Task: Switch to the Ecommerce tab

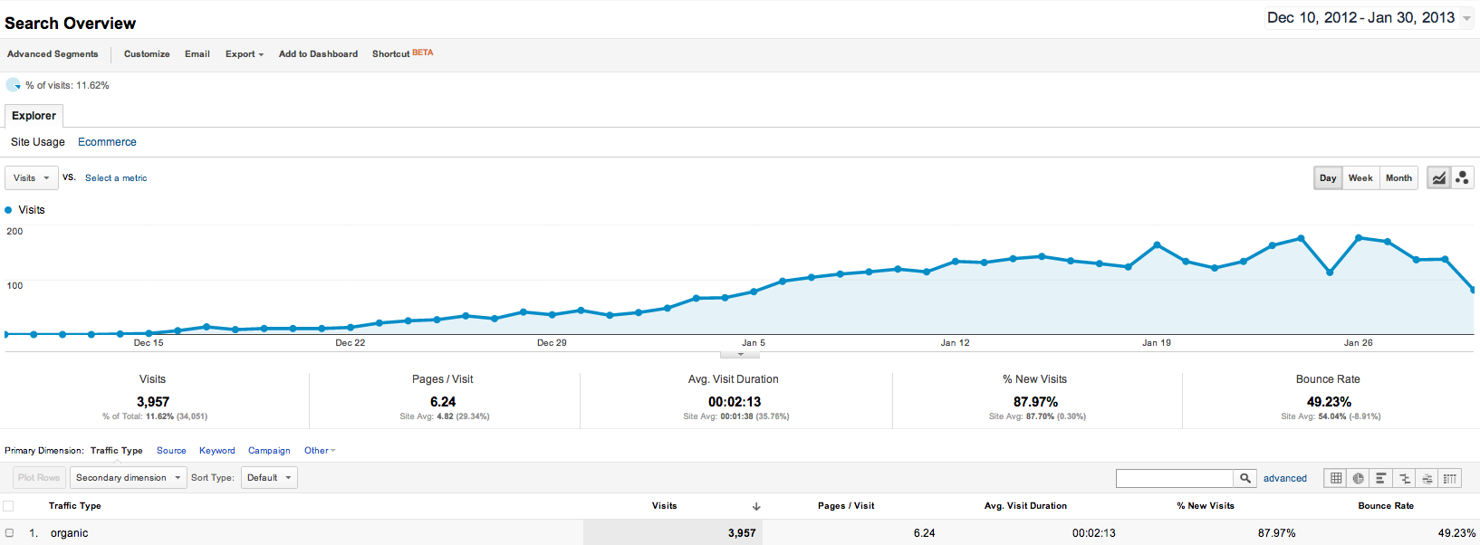Action: pos(107,142)
